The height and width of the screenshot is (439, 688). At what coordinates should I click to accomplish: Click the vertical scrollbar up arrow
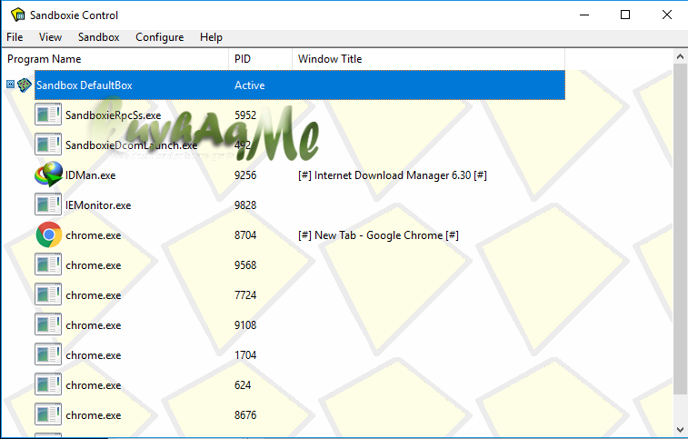pos(680,56)
